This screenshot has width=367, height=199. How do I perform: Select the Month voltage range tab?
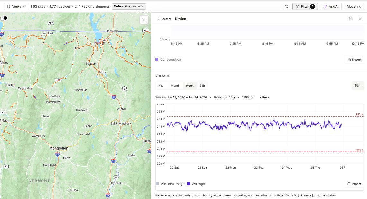point(175,86)
